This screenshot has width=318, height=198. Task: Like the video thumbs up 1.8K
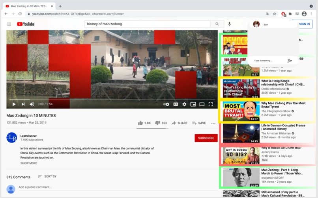tap(144, 123)
